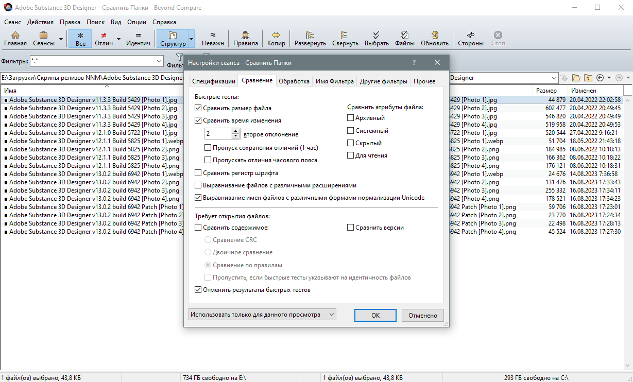The height and width of the screenshot is (382, 633).
Task: Click the disabled Стоп button
Action: [x=498, y=39]
